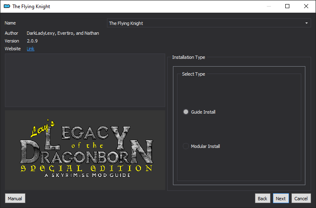Maximize the installer window
The height and width of the screenshot is (208, 316).
pos(287,6)
